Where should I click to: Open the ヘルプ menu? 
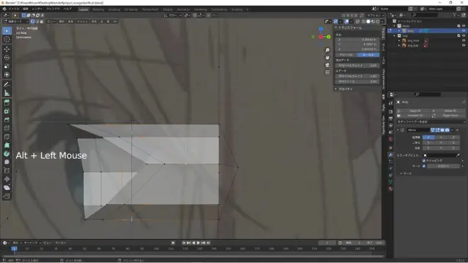(67, 9)
